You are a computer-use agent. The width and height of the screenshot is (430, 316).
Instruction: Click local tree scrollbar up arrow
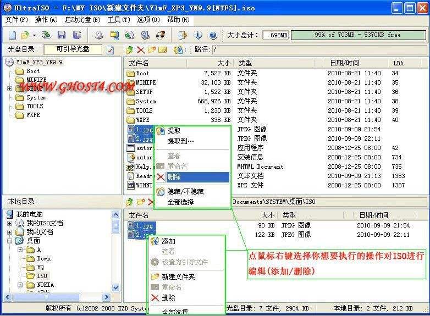click(x=115, y=214)
